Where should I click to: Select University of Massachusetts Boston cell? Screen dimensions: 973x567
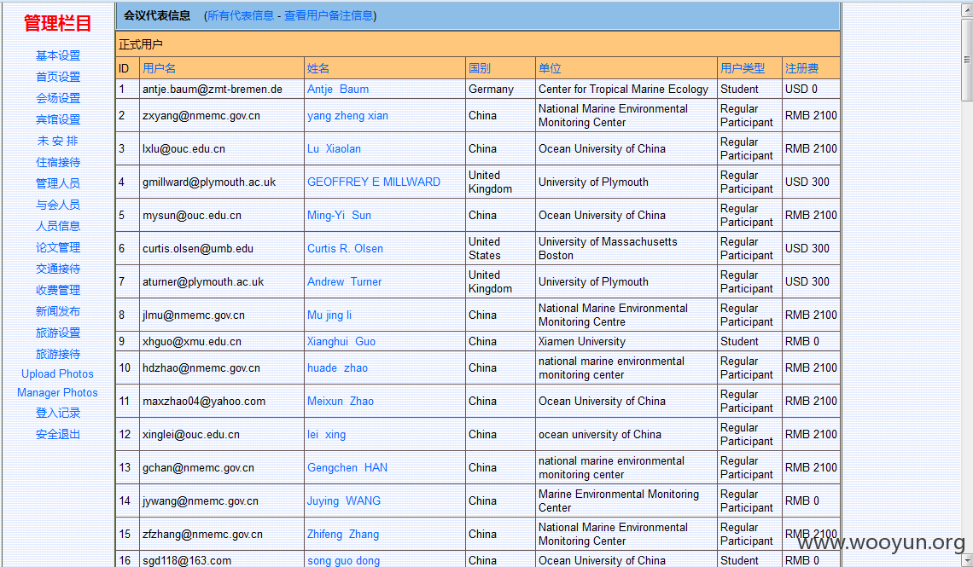pos(626,248)
